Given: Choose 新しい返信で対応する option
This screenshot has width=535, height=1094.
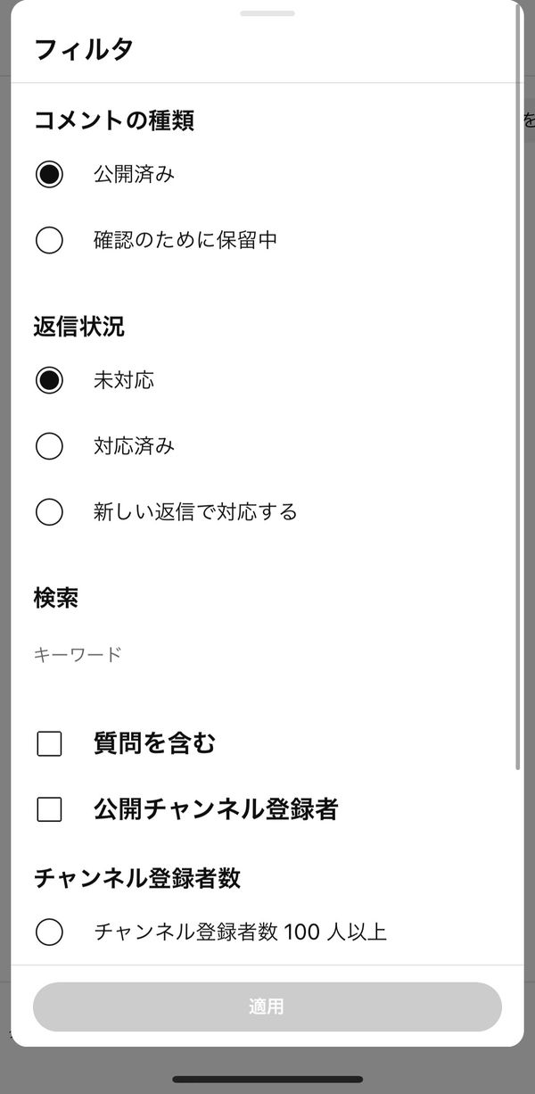Looking at the screenshot, I should (x=49, y=512).
